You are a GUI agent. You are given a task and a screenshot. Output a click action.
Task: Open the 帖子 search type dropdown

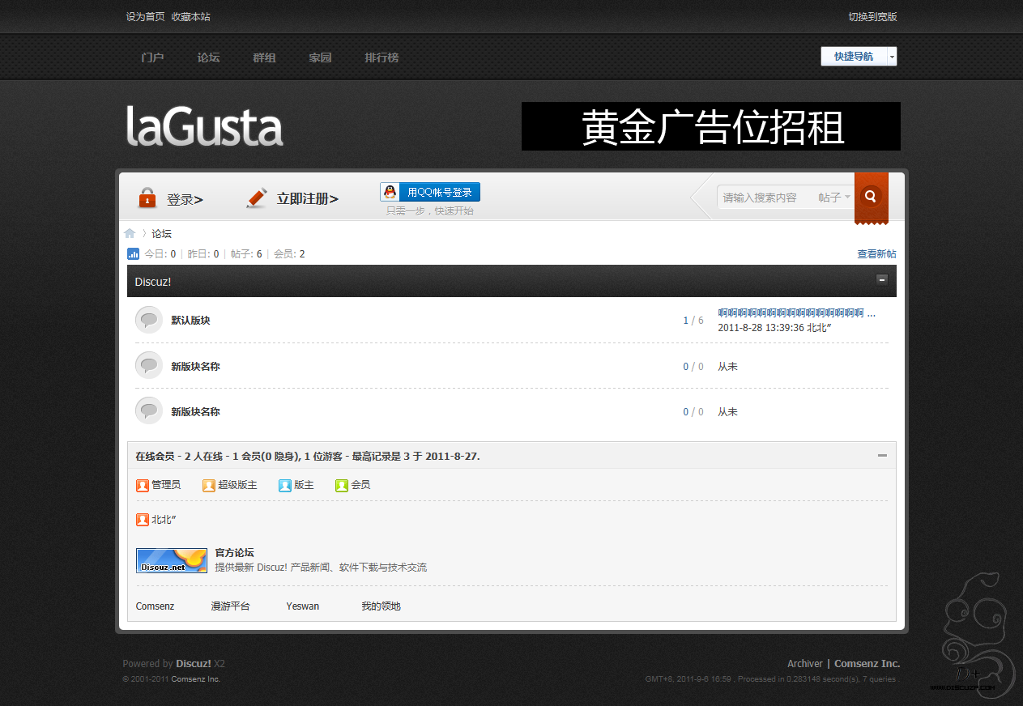(x=834, y=198)
